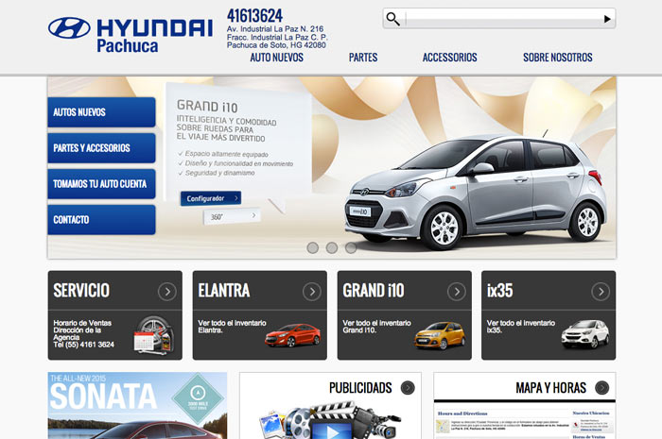
Task: Click the arrow on the ix35 card
Action: [601, 292]
